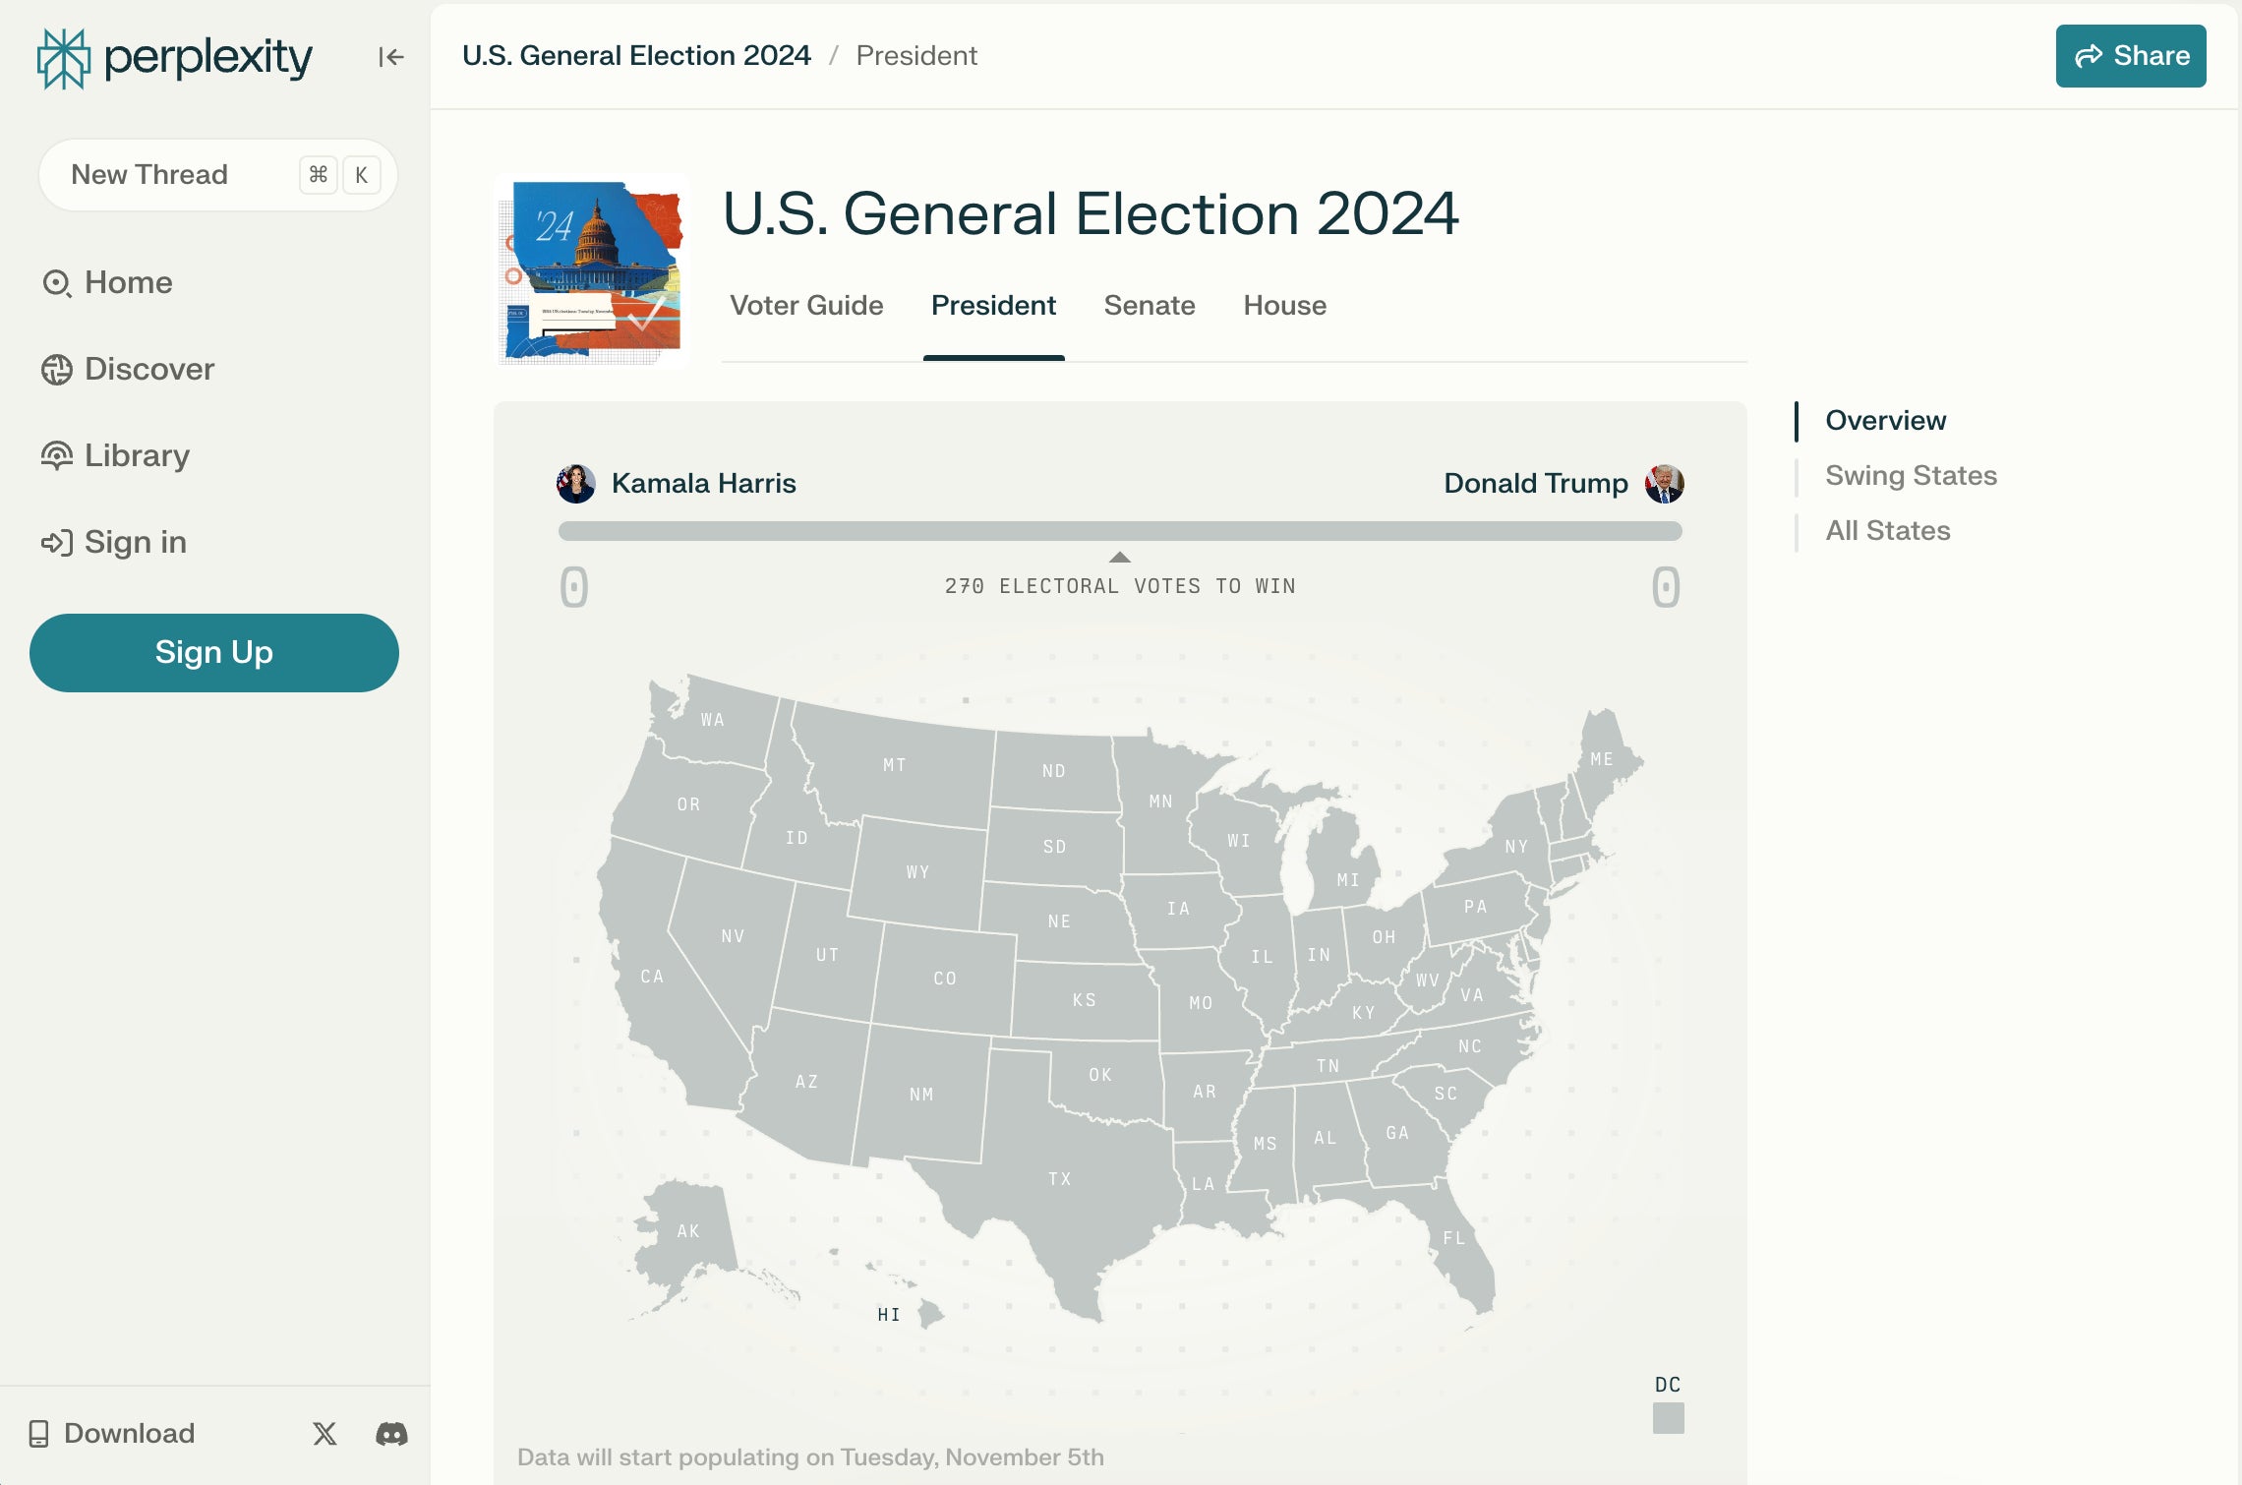The height and width of the screenshot is (1485, 2242).
Task: Click Donald Trump's avatar photo
Action: (x=1664, y=484)
